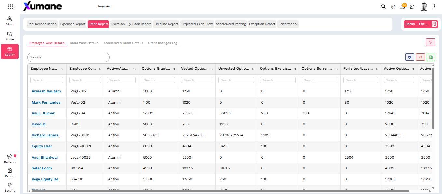Open the Bulletin sidebar item
The height and width of the screenshot is (194, 442).
coord(10,159)
